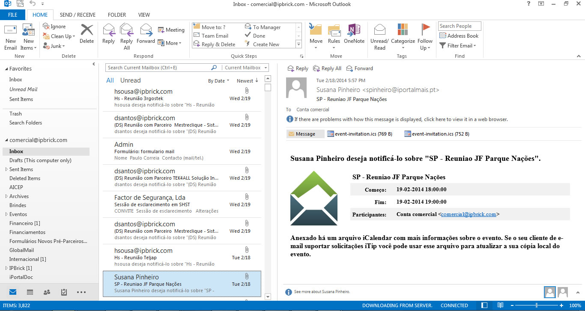Send the message to OneNote
The image size is (585, 311).
[x=354, y=34]
